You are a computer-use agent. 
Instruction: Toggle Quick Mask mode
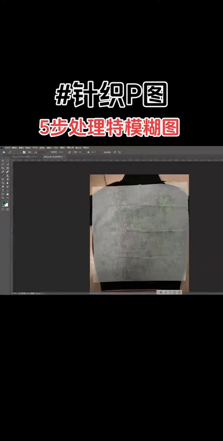[x=3, y=209]
